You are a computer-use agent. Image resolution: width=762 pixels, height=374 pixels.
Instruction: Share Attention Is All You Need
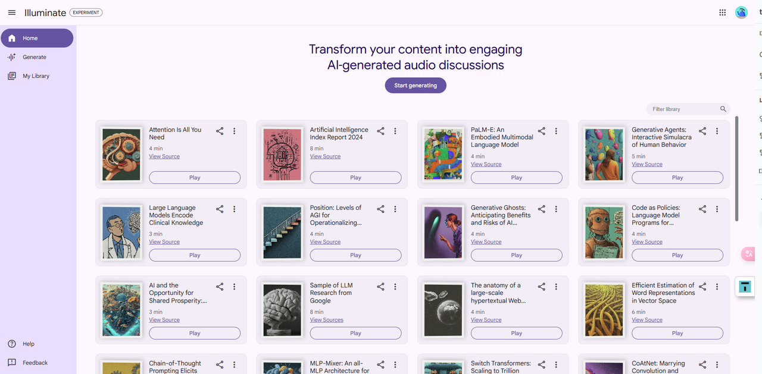click(220, 131)
